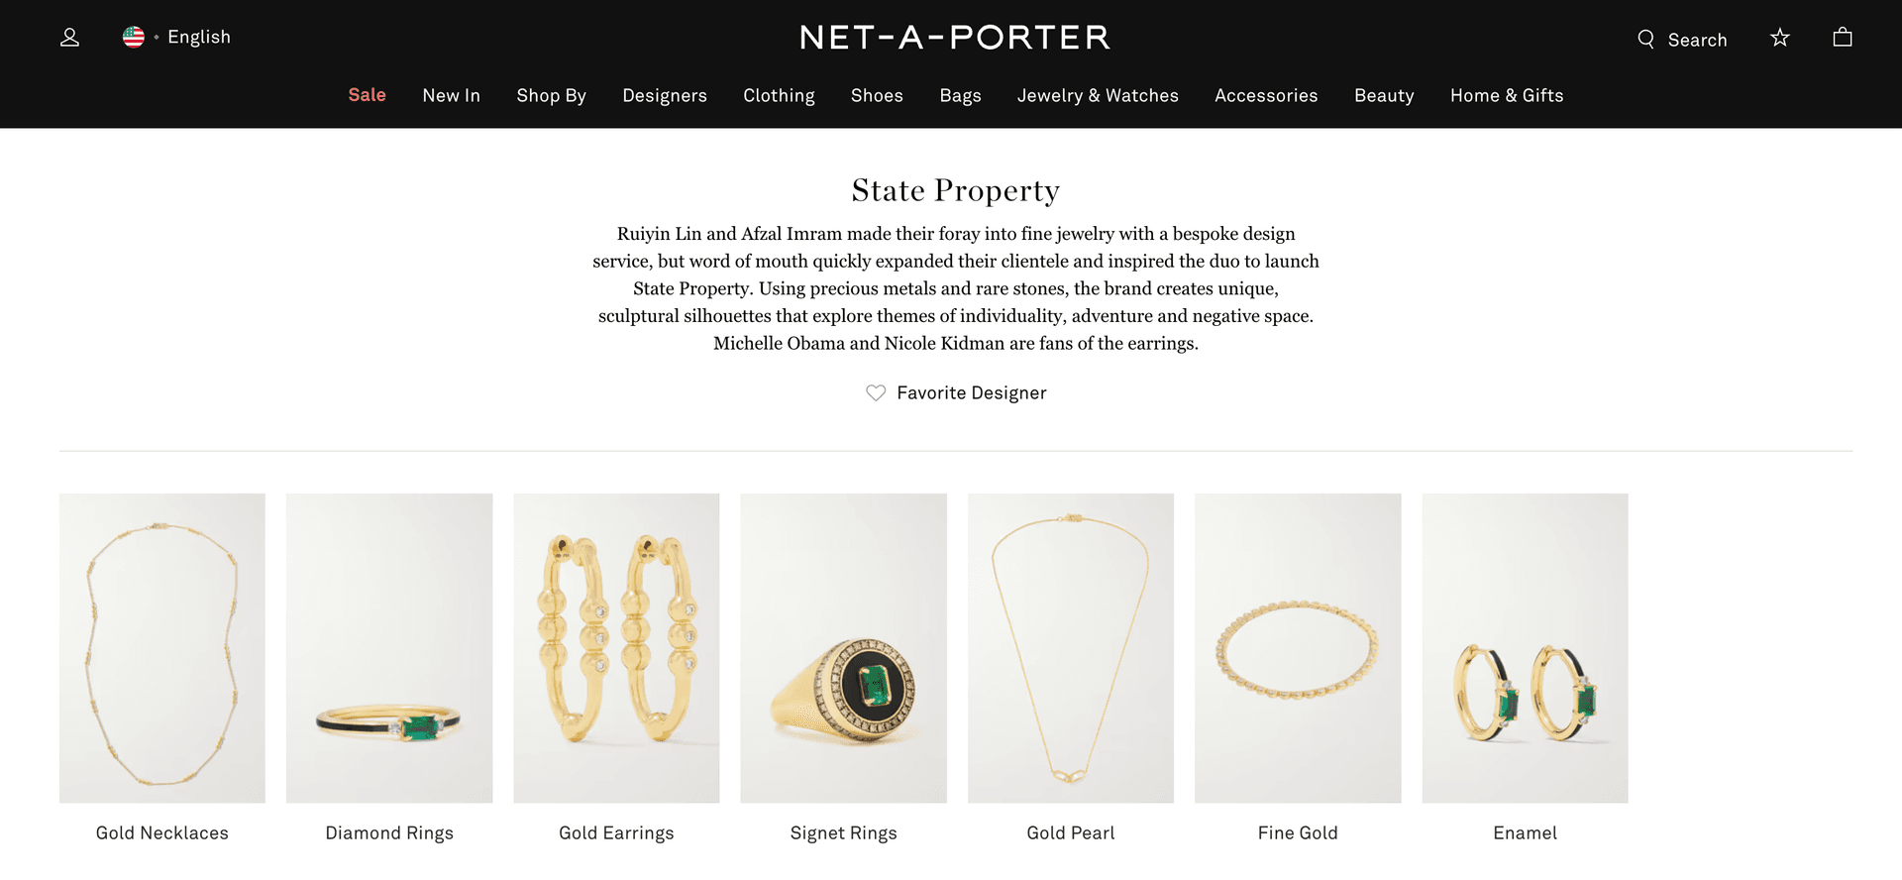This screenshot has height=880, width=1902.
Task: Click the Favorite Designer heart icon
Action: click(x=876, y=393)
